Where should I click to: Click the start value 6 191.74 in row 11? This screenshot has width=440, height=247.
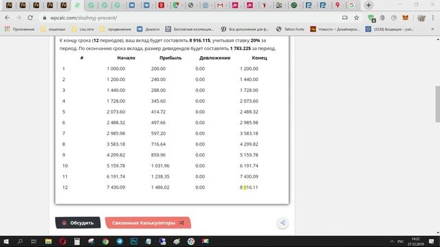[116, 177]
